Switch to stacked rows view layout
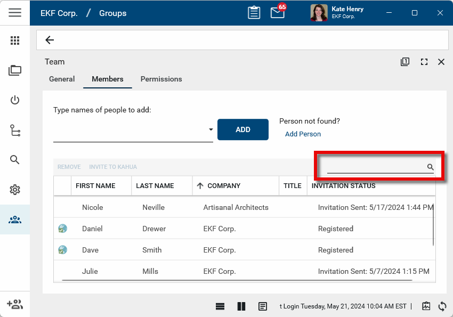Image resolution: width=453 pixels, height=317 pixels. click(220, 306)
